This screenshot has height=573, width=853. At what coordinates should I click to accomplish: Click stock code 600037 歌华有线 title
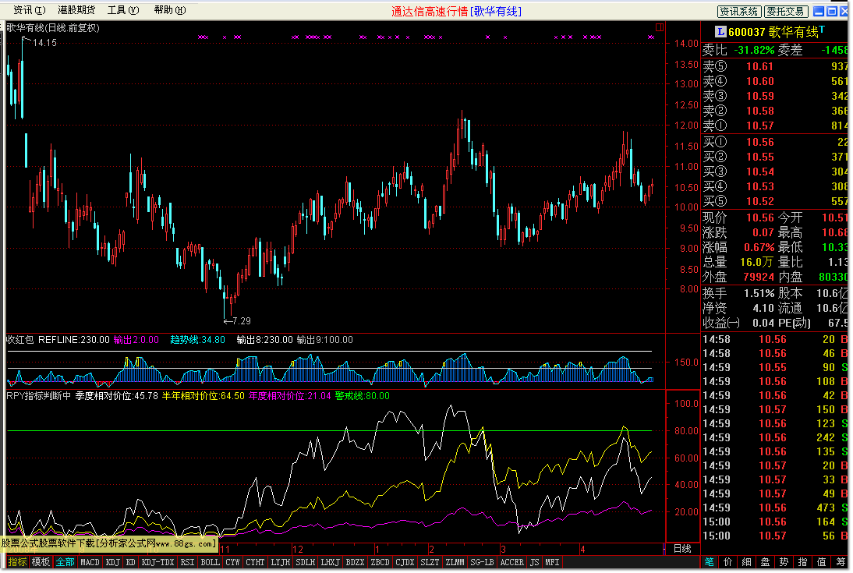click(x=773, y=32)
